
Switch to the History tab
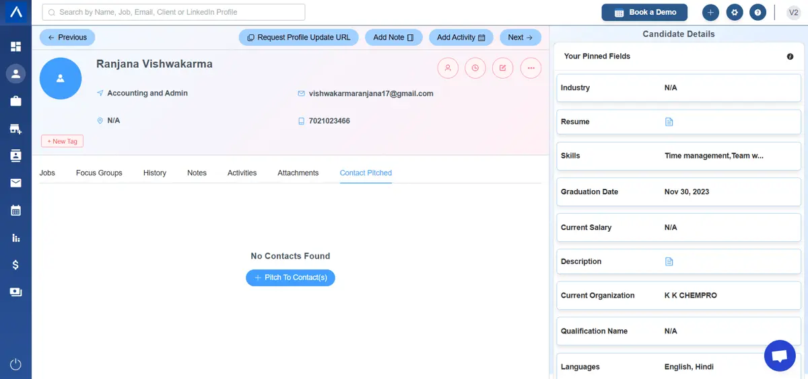[x=155, y=173]
